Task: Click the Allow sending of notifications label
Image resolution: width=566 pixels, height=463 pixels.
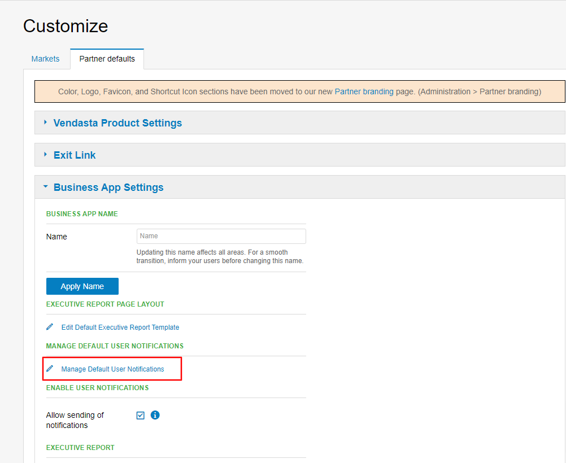Action: [x=75, y=420]
